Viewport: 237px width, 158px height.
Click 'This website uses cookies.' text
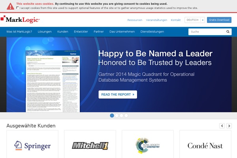coord(35,4)
